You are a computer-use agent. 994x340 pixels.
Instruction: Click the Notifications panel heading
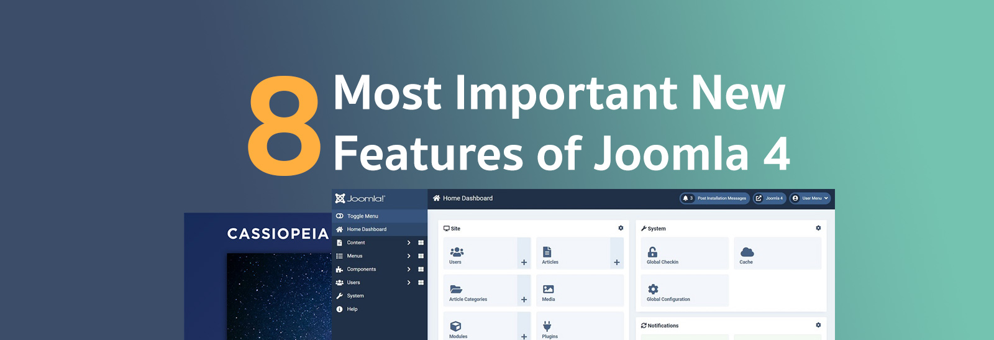(x=660, y=326)
